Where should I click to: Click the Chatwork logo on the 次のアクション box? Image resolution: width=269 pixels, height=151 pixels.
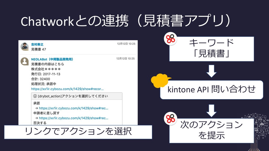click(x=170, y=118)
